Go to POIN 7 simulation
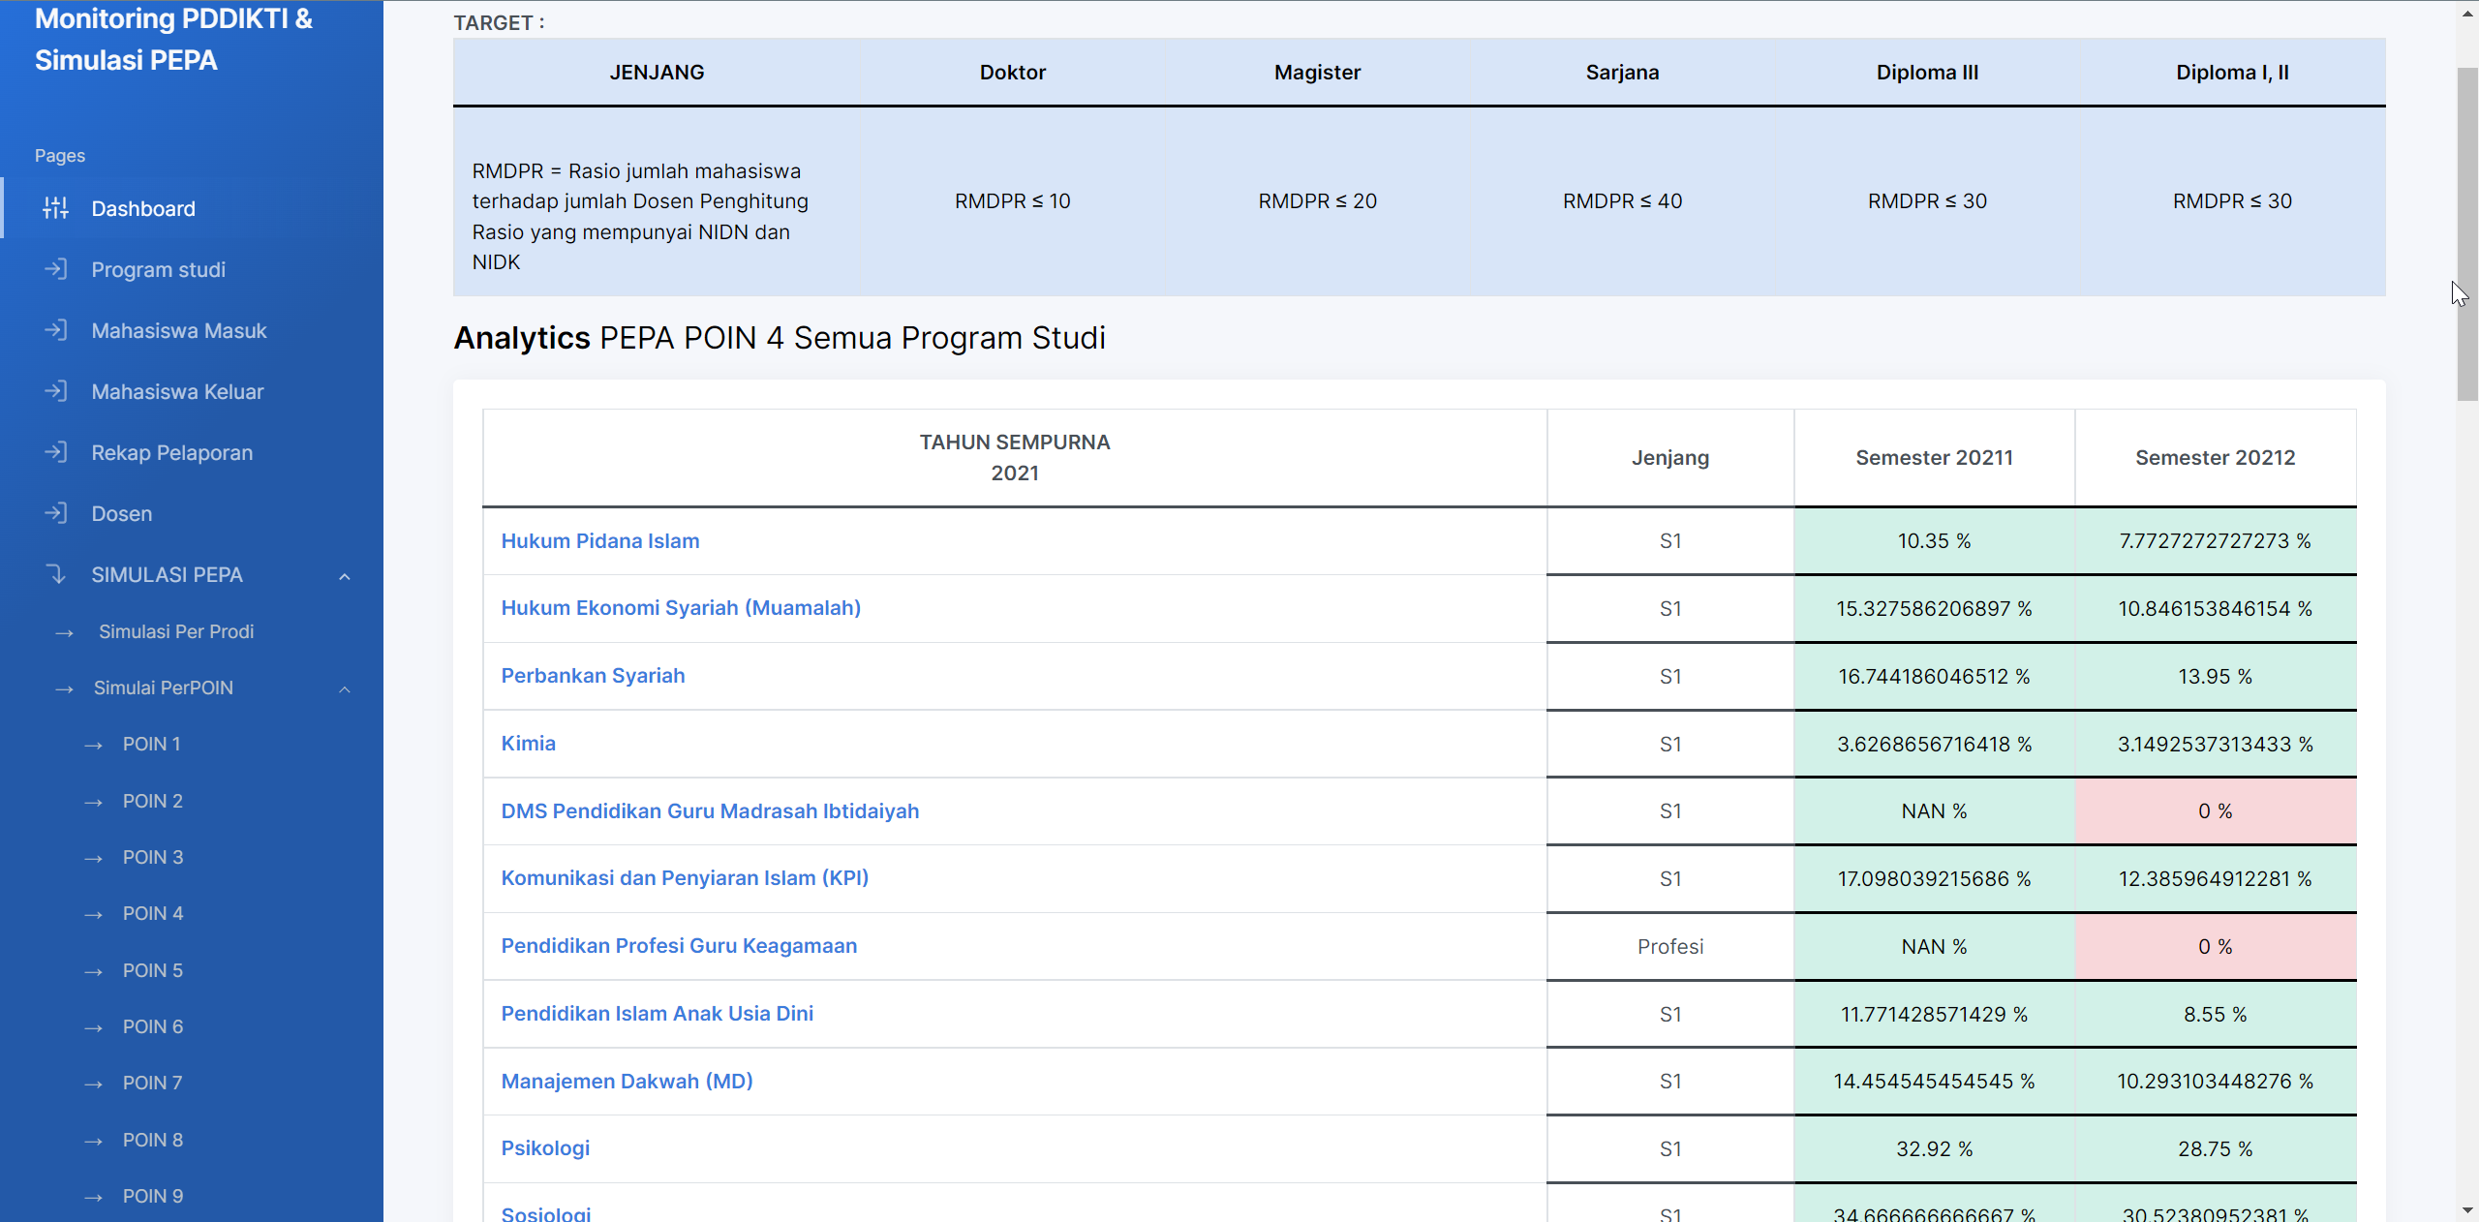2479x1222 pixels. point(152,1083)
